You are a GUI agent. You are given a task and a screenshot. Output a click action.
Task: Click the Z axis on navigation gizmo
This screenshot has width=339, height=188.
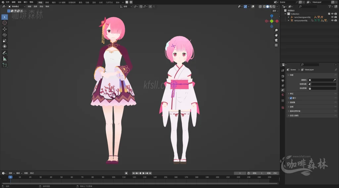click(x=272, y=16)
